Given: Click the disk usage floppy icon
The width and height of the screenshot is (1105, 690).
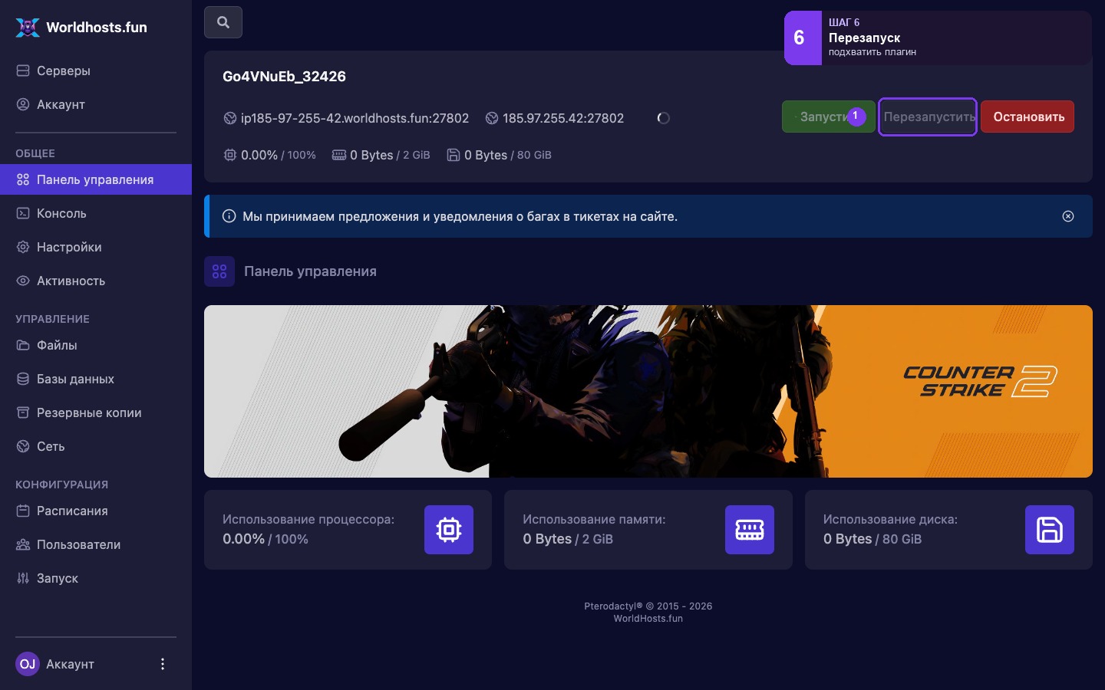Looking at the screenshot, I should point(1050,530).
